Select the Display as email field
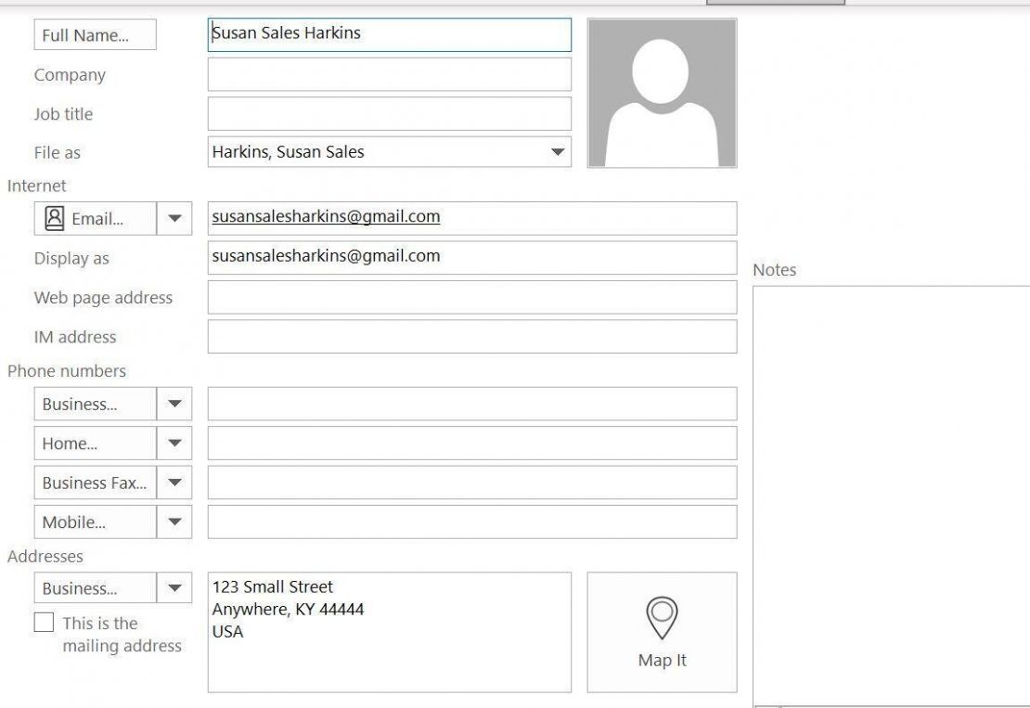Screen dimensions: 1030x708 [x=471, y=255]
